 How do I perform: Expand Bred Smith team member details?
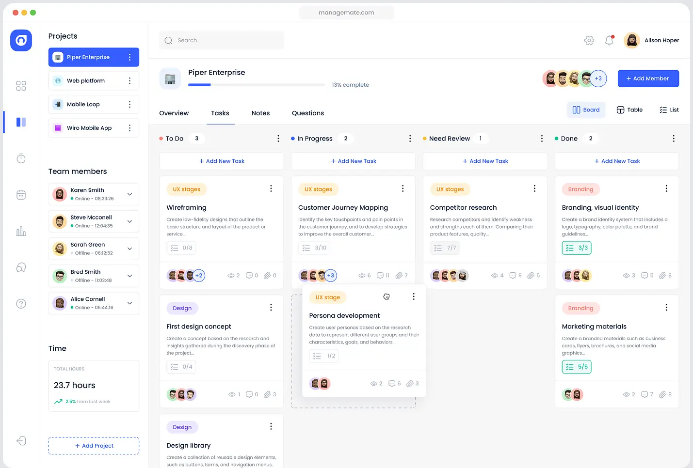click(129, 276)
